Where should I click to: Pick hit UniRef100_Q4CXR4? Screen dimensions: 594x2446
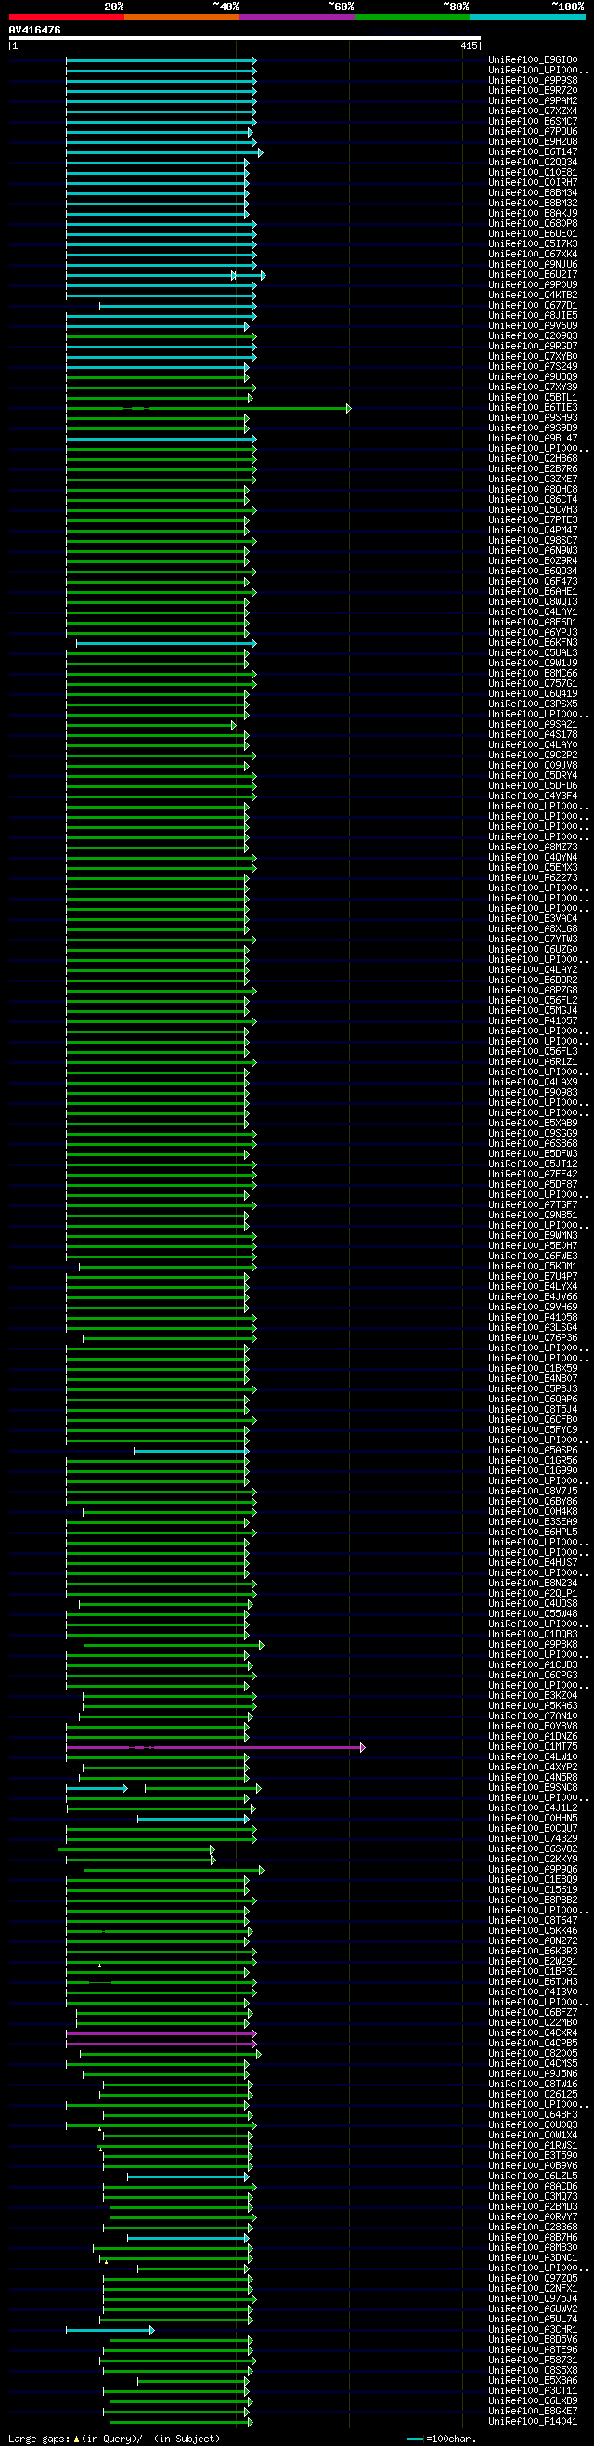tap(533, 2033)
